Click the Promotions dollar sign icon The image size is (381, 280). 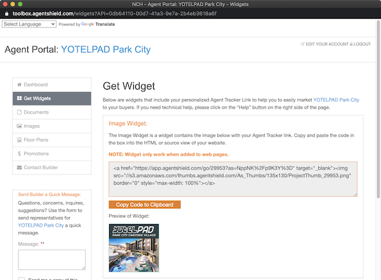[x=19, y=154]
